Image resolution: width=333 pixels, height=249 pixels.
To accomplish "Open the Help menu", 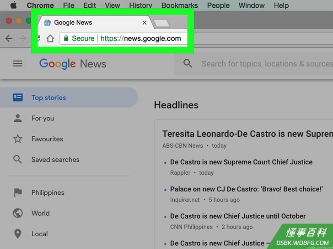I will [x=281, y=5].
